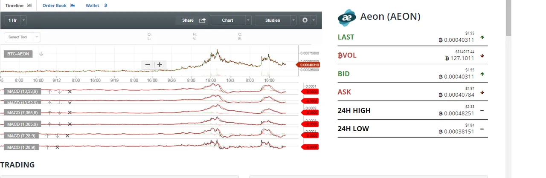
Task: Select the MACD (13,52,9) label
Action: [22, 103]
